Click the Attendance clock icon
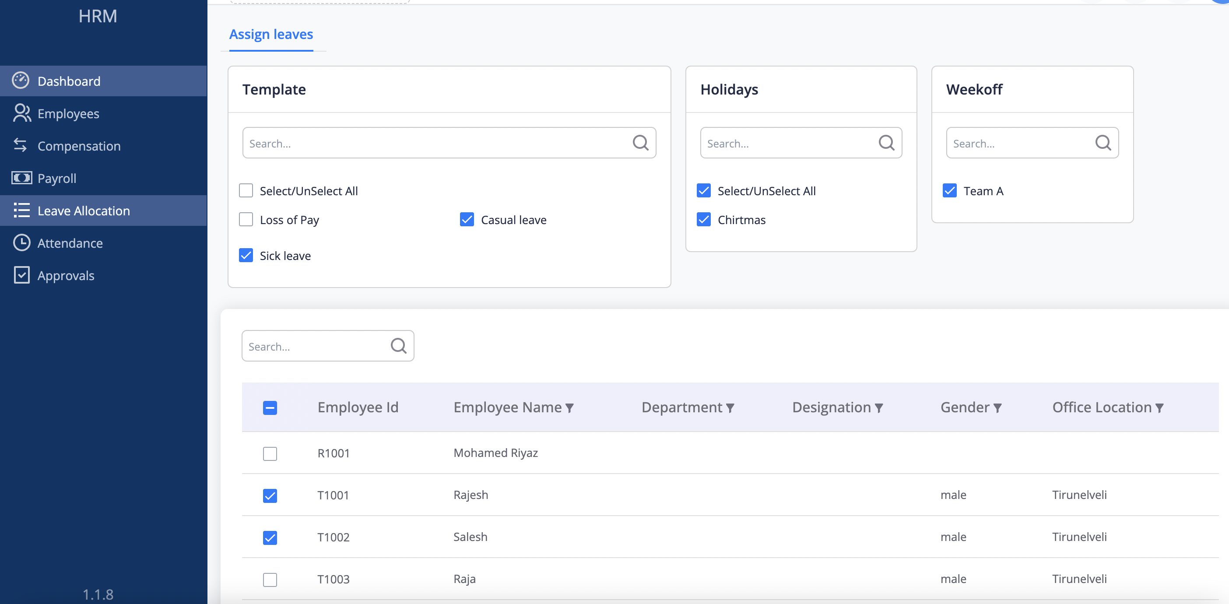 pos(21,243)
